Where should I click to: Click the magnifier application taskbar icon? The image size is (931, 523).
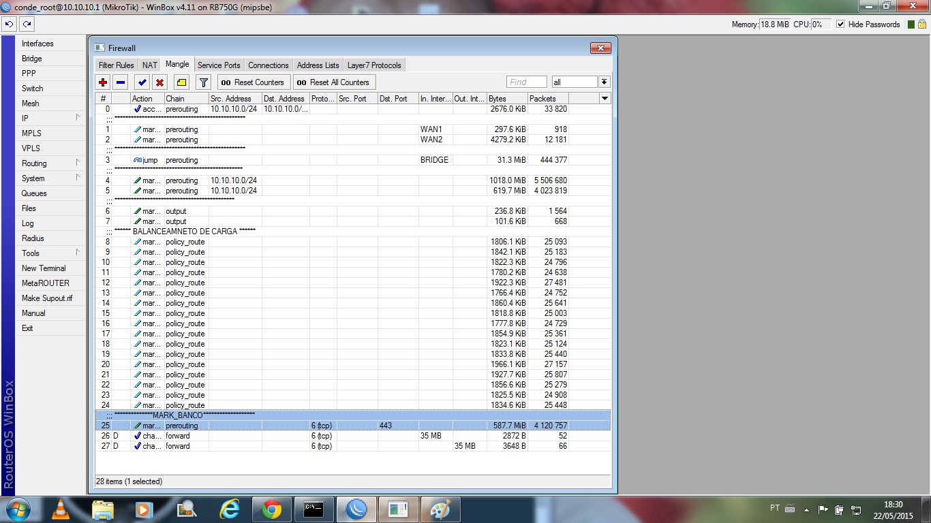point(187,509)
